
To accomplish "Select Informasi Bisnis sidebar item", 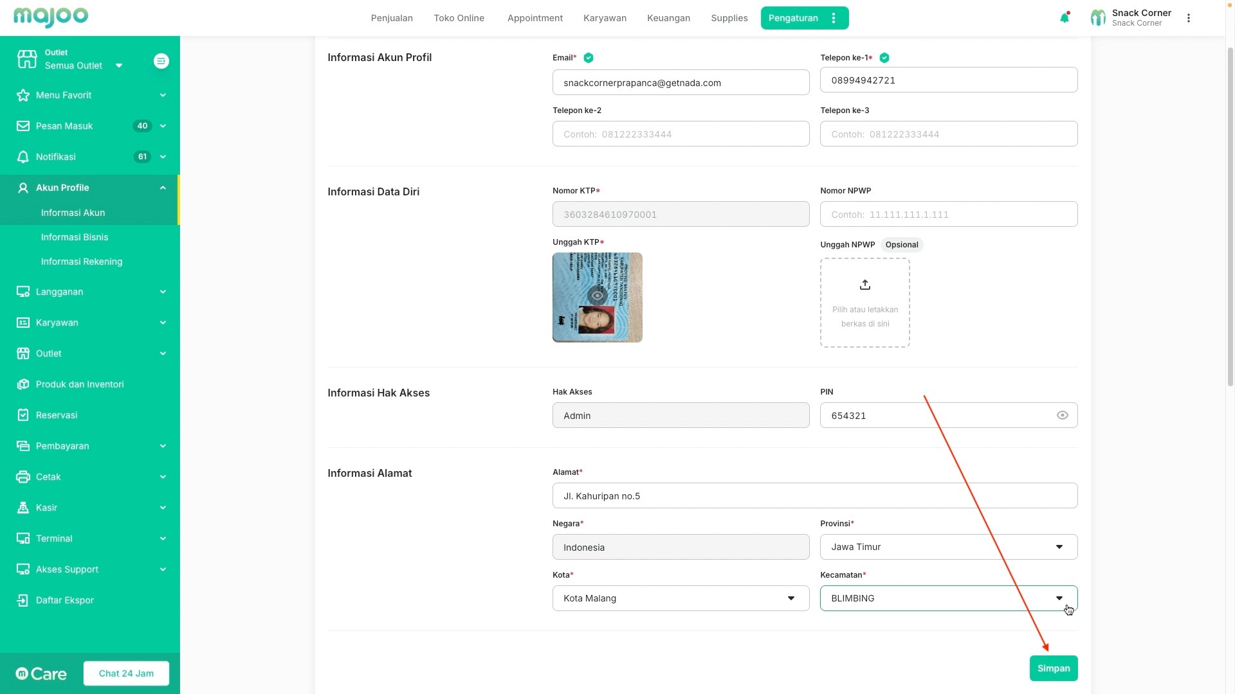I will tap(75, 237).
